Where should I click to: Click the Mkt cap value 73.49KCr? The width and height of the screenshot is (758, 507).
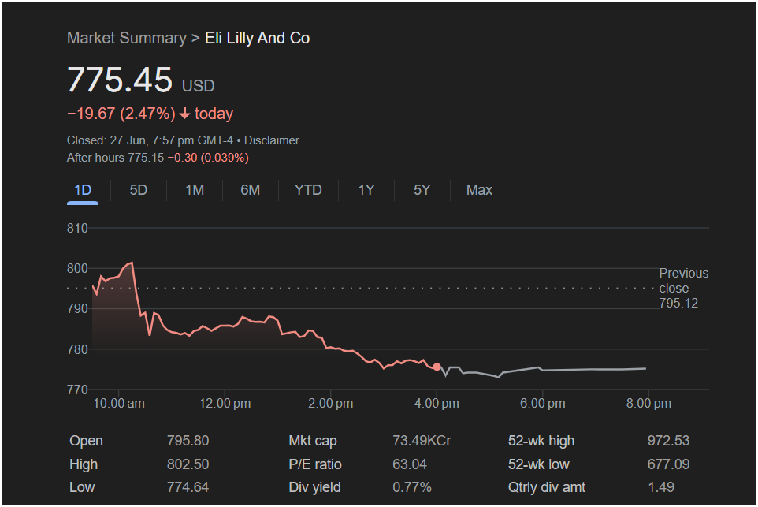coord(422,442)
